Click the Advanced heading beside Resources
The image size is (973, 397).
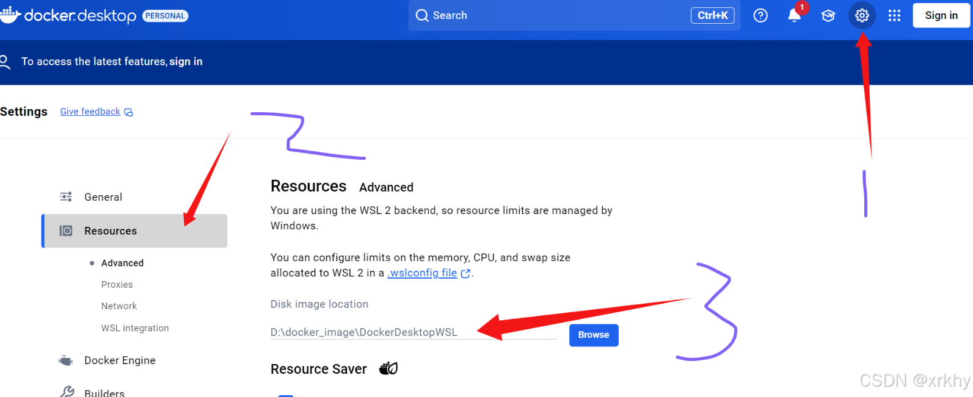pyautogui.click(x=386, y=187)
